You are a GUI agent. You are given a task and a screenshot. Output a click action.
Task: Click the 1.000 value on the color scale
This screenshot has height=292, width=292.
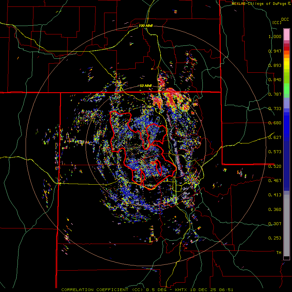275,36
